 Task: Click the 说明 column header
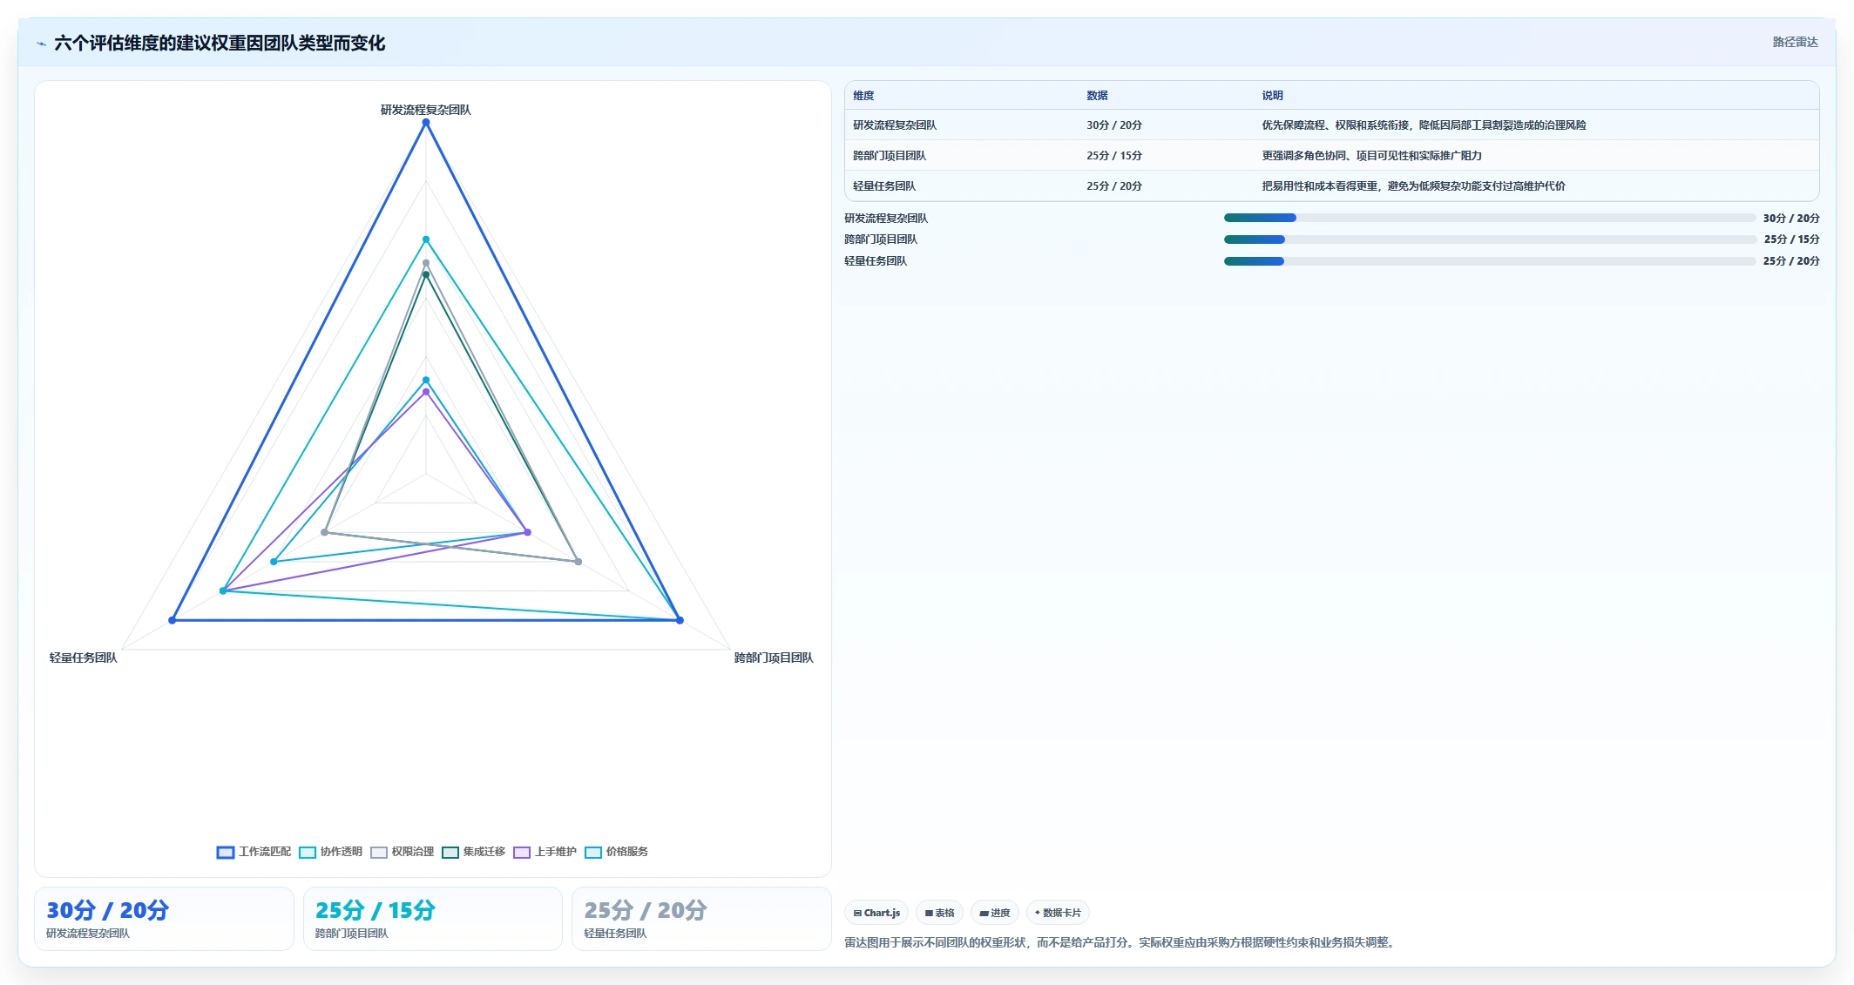pos(1273,96)
